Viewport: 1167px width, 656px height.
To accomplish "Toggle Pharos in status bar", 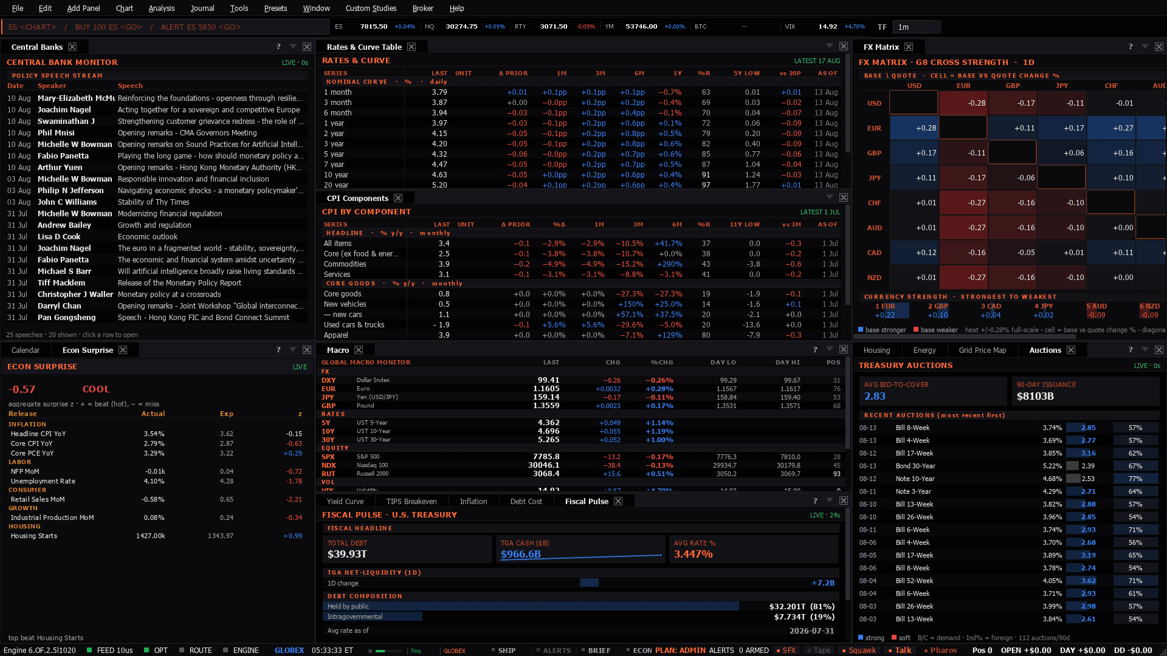I will pos(940,650).
